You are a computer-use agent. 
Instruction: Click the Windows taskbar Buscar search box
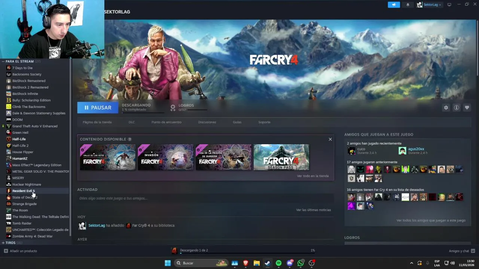(x=202, y=263)
